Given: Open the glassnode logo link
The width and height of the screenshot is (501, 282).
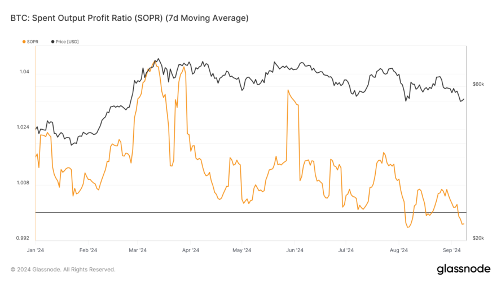Looking at the screenshot, I should coord(462,269).
